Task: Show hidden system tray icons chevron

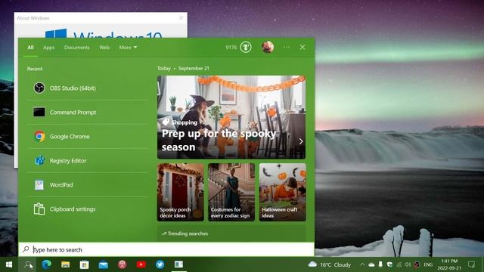Action: click(x=362, y=264)
